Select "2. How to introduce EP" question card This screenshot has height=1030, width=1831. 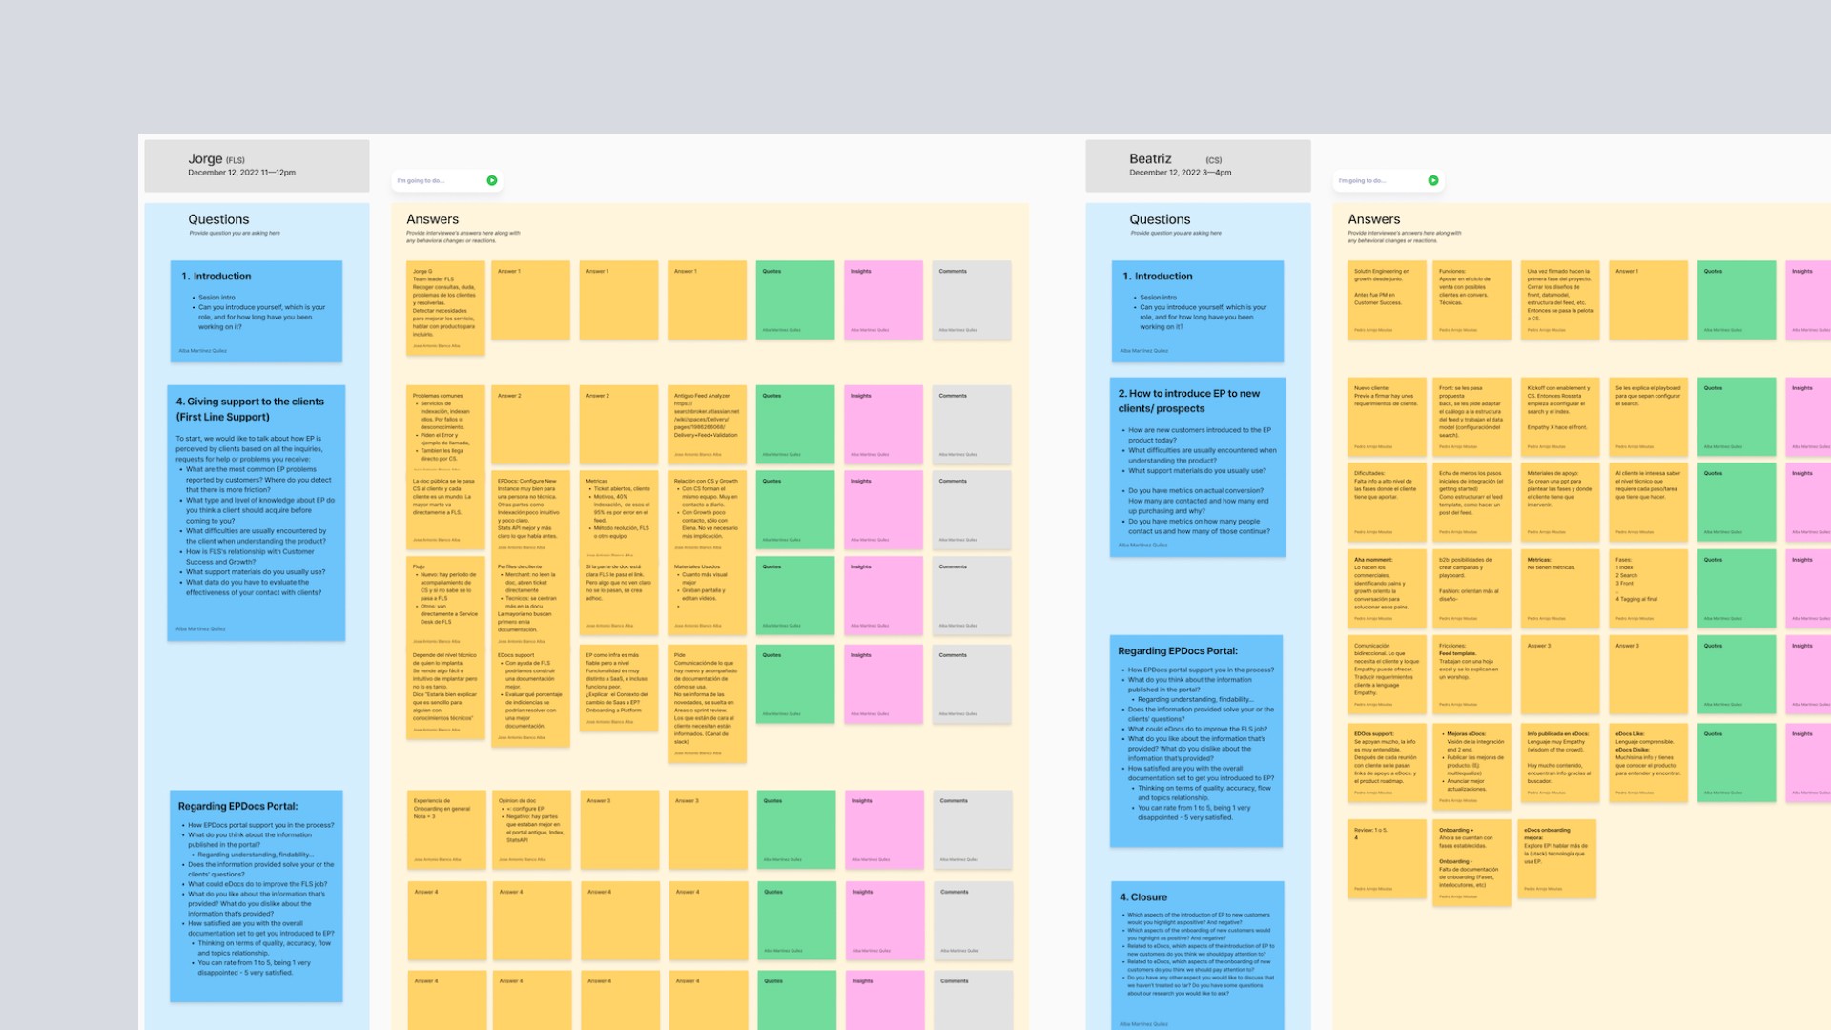[1198, 466]
